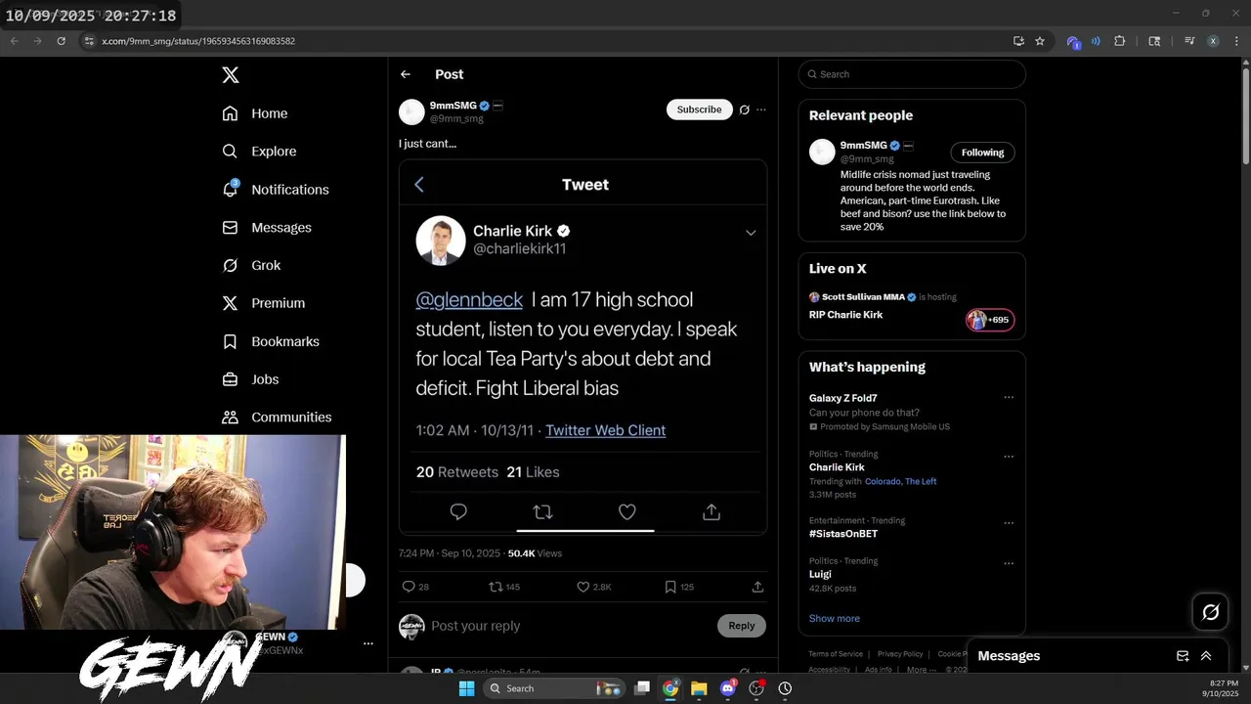The image size is (1251, 704).
Task: Click the Twitter Web Client link
Action: 605,430
